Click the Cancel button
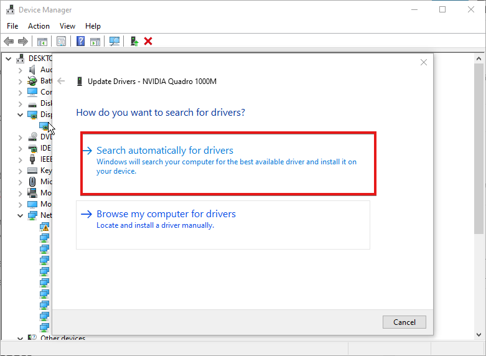The height and width of the screenshot is (356, 486). [404, 322]
